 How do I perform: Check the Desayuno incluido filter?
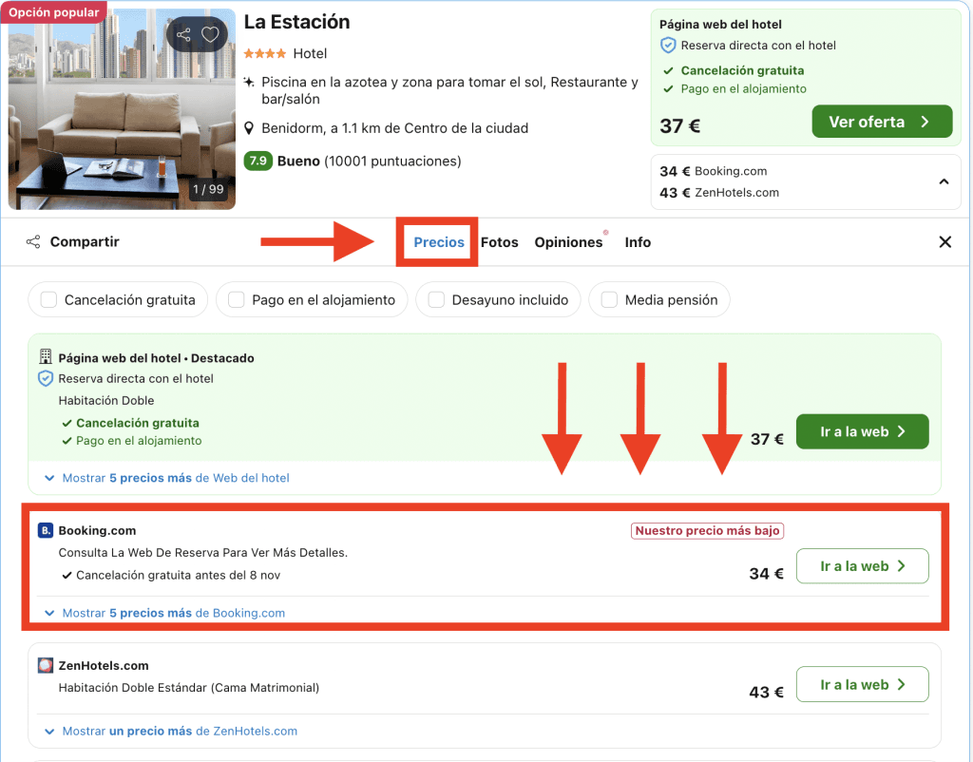coord(436,300)
